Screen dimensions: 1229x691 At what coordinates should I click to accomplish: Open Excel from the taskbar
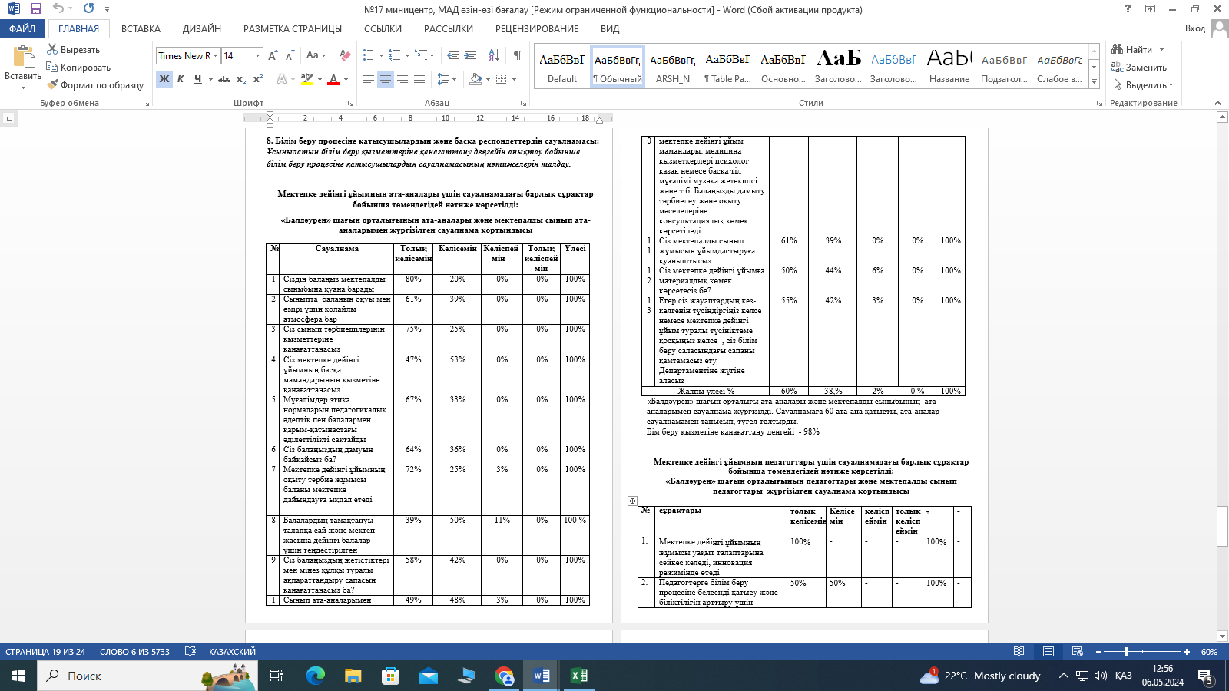click(x=578, y=676)
